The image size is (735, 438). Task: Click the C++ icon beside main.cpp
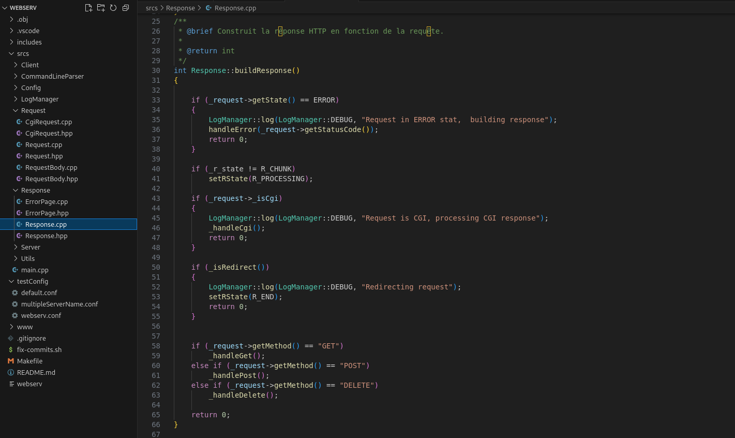coord(15,270)
